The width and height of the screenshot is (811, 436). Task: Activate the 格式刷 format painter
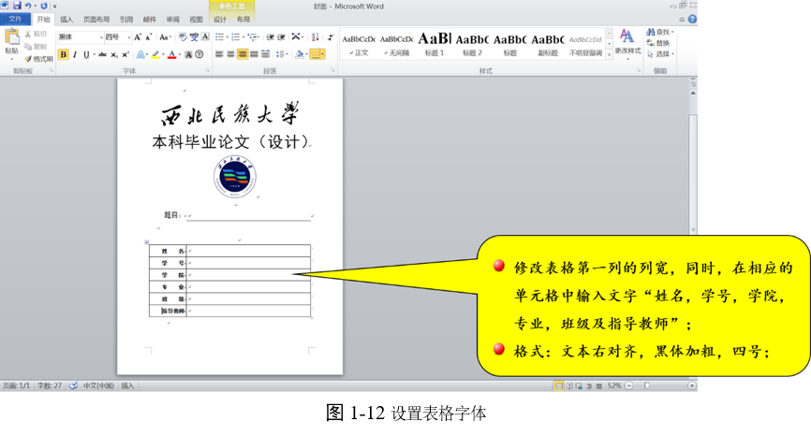[x=38, y=58]
